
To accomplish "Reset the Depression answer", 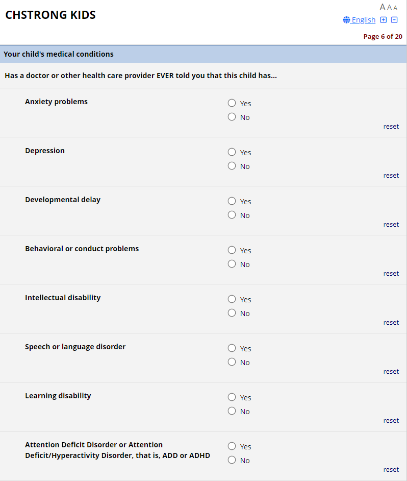I will pos(391,176).
